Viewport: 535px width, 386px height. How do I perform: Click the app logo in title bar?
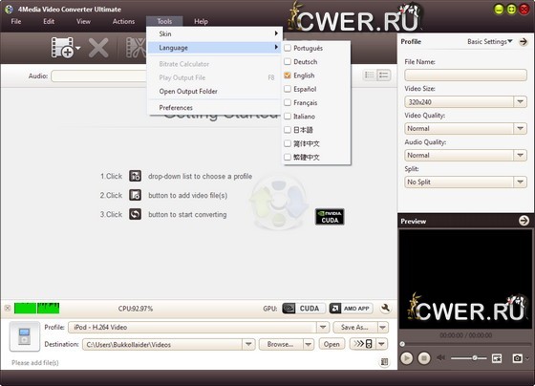coord(10,10)
